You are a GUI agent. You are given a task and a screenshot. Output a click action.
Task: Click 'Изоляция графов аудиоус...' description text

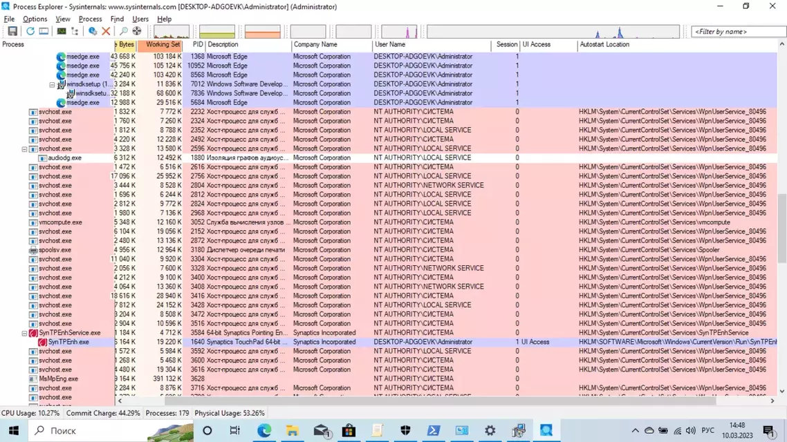[x=248, y=158]
